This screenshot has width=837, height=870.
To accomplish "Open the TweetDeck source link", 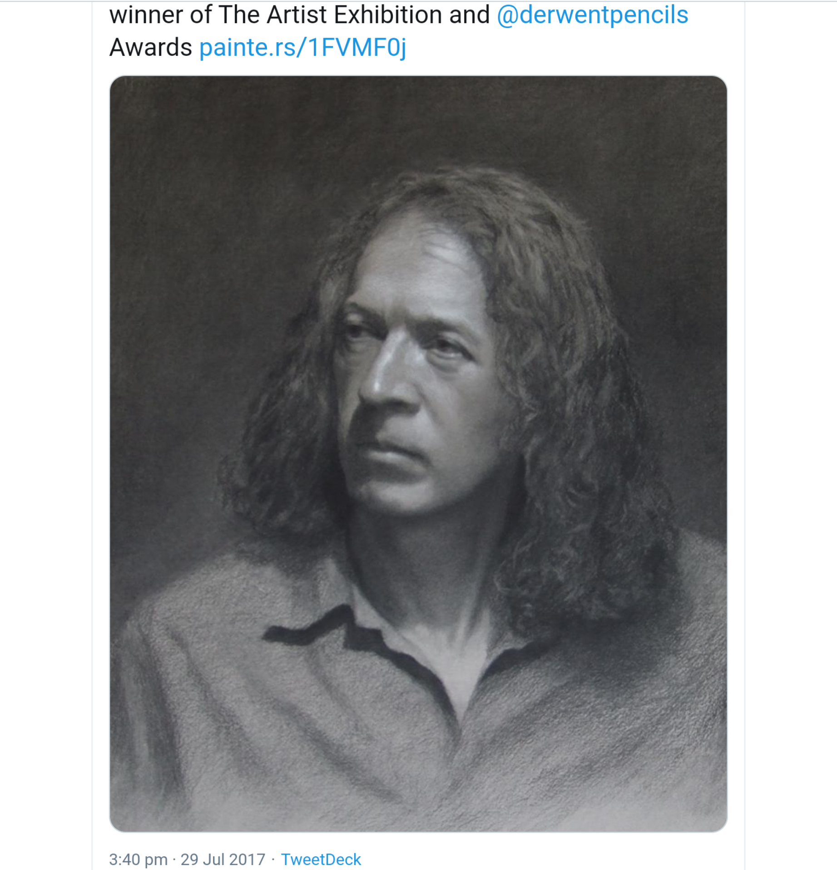I will (x=321, y=860).
